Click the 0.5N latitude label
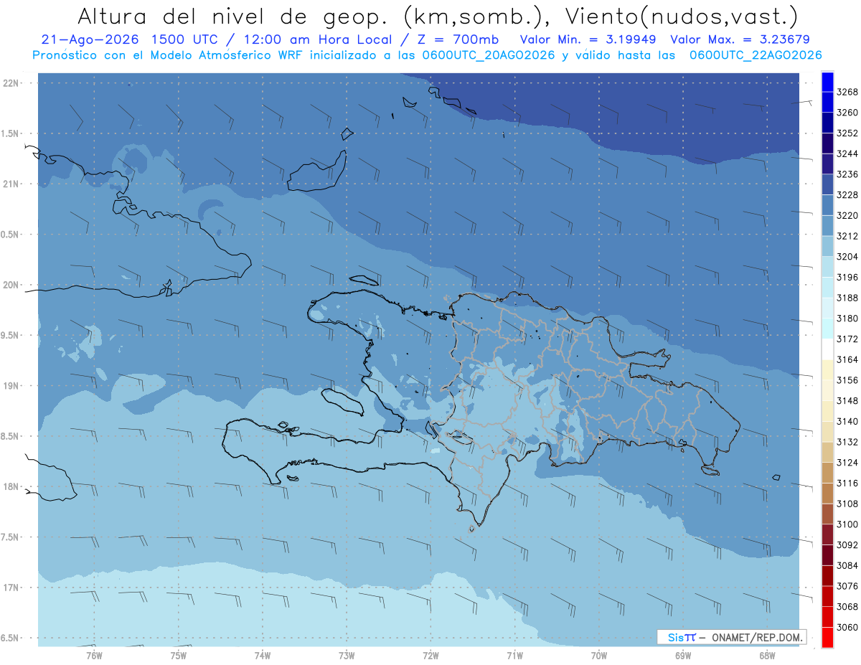The height and width of the screenshot is (665, 861). (x=11, y=235)
